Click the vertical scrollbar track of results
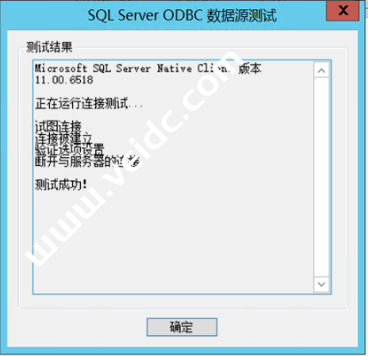 322,177
